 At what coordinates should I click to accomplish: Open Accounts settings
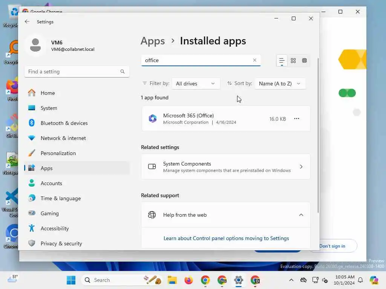pyautogui.click(x=77, y=183)
